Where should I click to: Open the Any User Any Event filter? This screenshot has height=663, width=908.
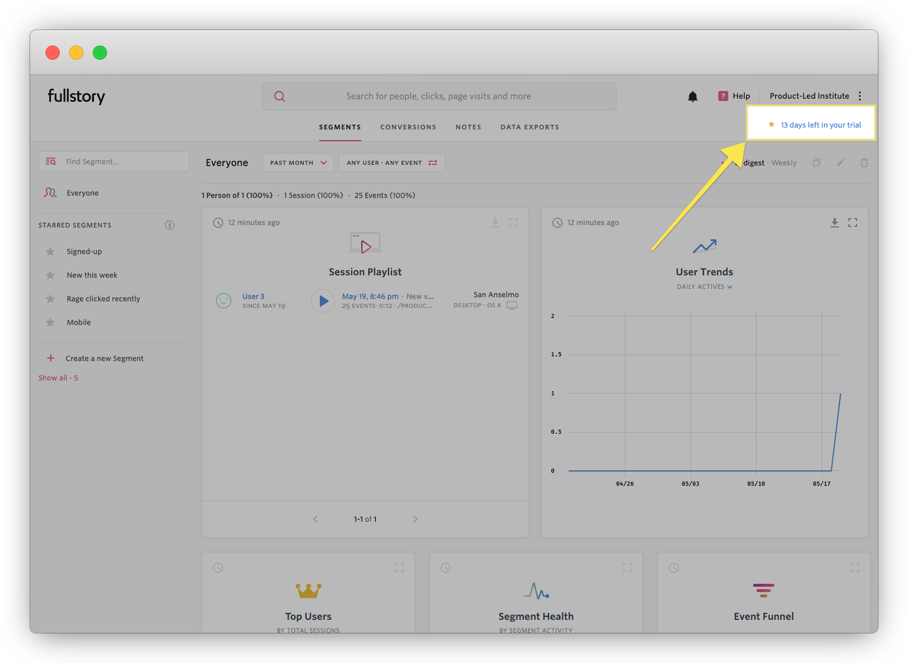pos(391,163)
